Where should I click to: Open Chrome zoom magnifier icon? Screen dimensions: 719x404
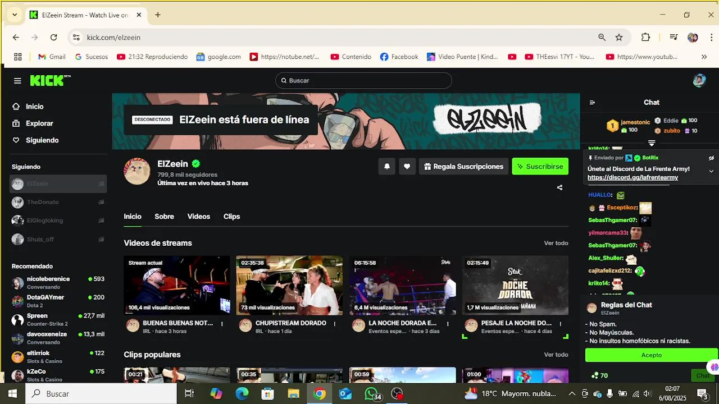pyautogui.click(x=602, y=38)
